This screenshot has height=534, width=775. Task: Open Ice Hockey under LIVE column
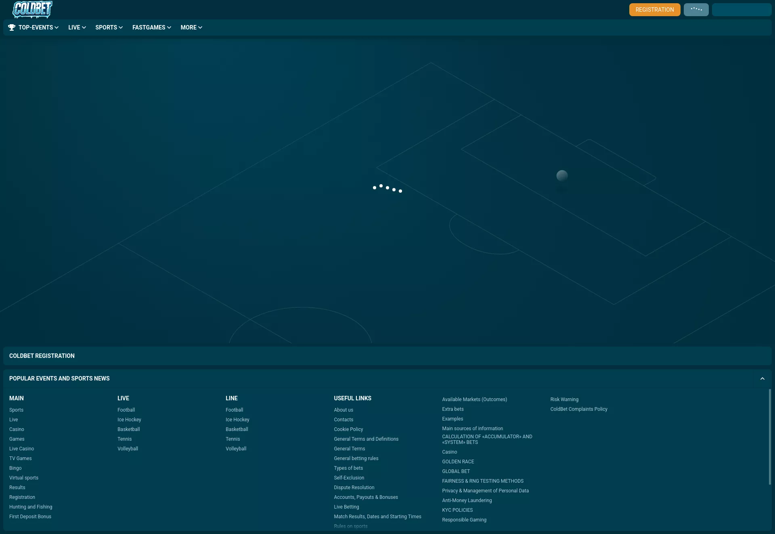click(x=129, y=420)
